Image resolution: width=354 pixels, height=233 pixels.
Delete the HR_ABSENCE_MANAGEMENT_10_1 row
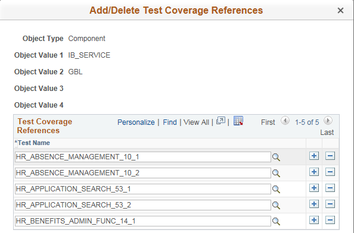[330, 156]
